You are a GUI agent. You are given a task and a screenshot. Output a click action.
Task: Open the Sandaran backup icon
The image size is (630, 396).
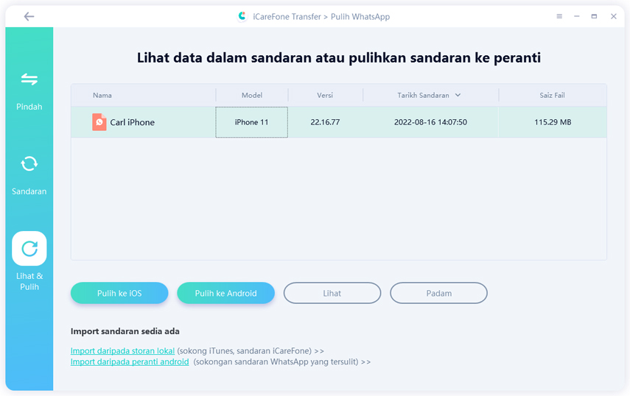29,163
